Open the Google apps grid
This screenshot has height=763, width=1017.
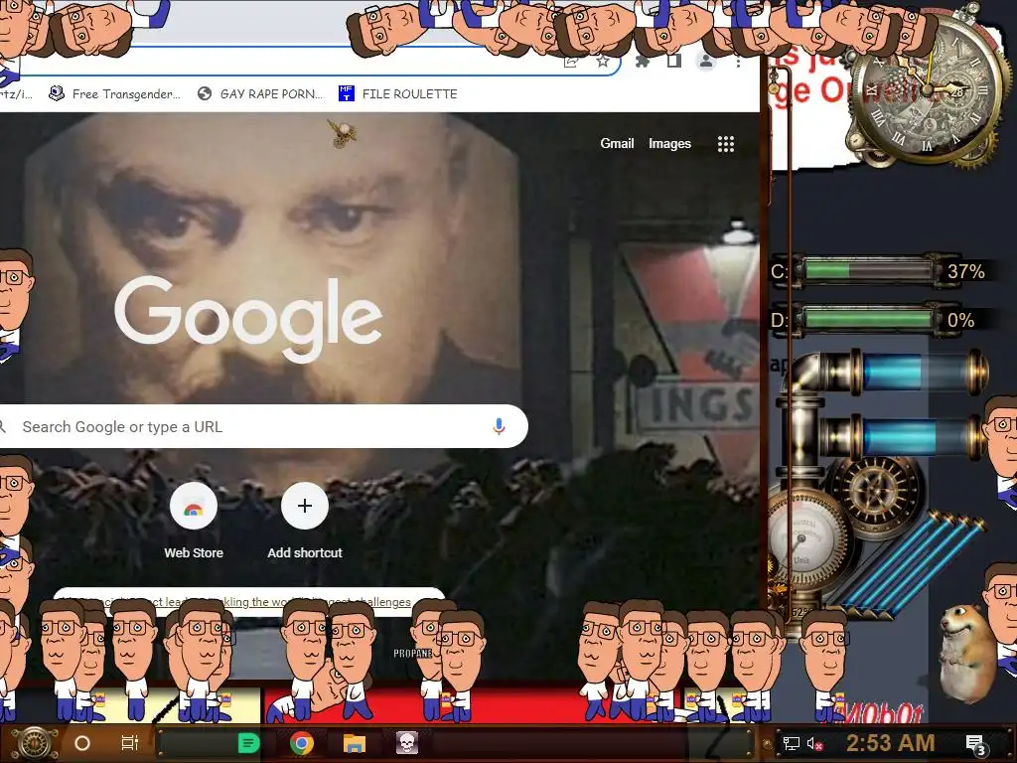click(x=726, y=144)
